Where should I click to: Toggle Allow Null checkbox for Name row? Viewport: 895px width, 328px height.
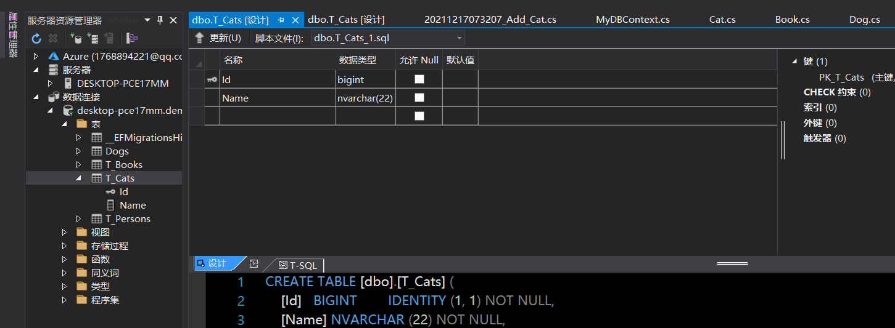tap(419, 98)
